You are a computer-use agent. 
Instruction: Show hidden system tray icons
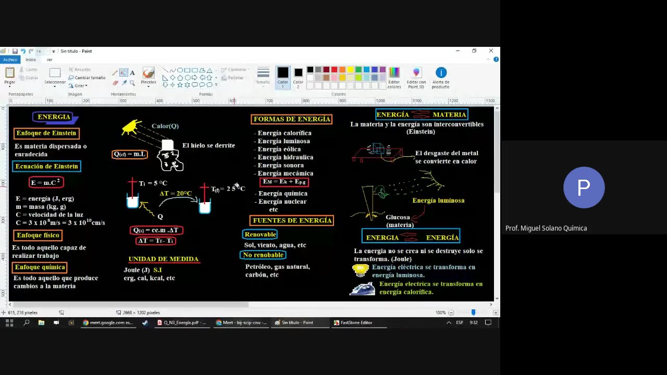pyautogui.click(x=449, y=322)
